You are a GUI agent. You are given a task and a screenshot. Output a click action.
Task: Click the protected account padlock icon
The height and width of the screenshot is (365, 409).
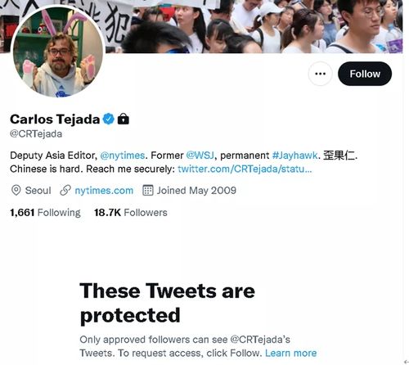tap(124, 119)
